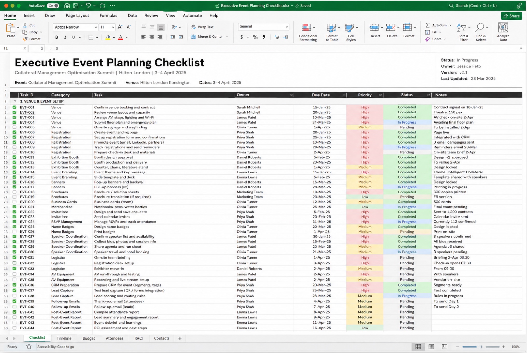This screenshot has width=527, height=353.
Task: Click the Share button
Action: click(511, 16)
